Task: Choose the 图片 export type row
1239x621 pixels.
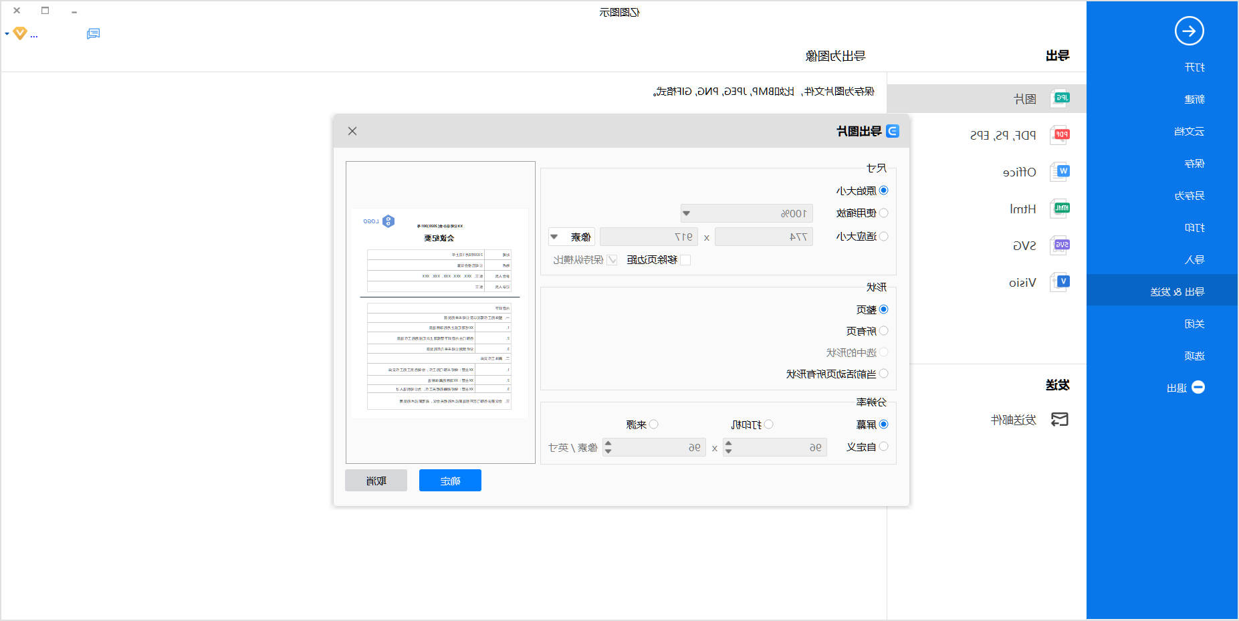Action: coord(986,98)
